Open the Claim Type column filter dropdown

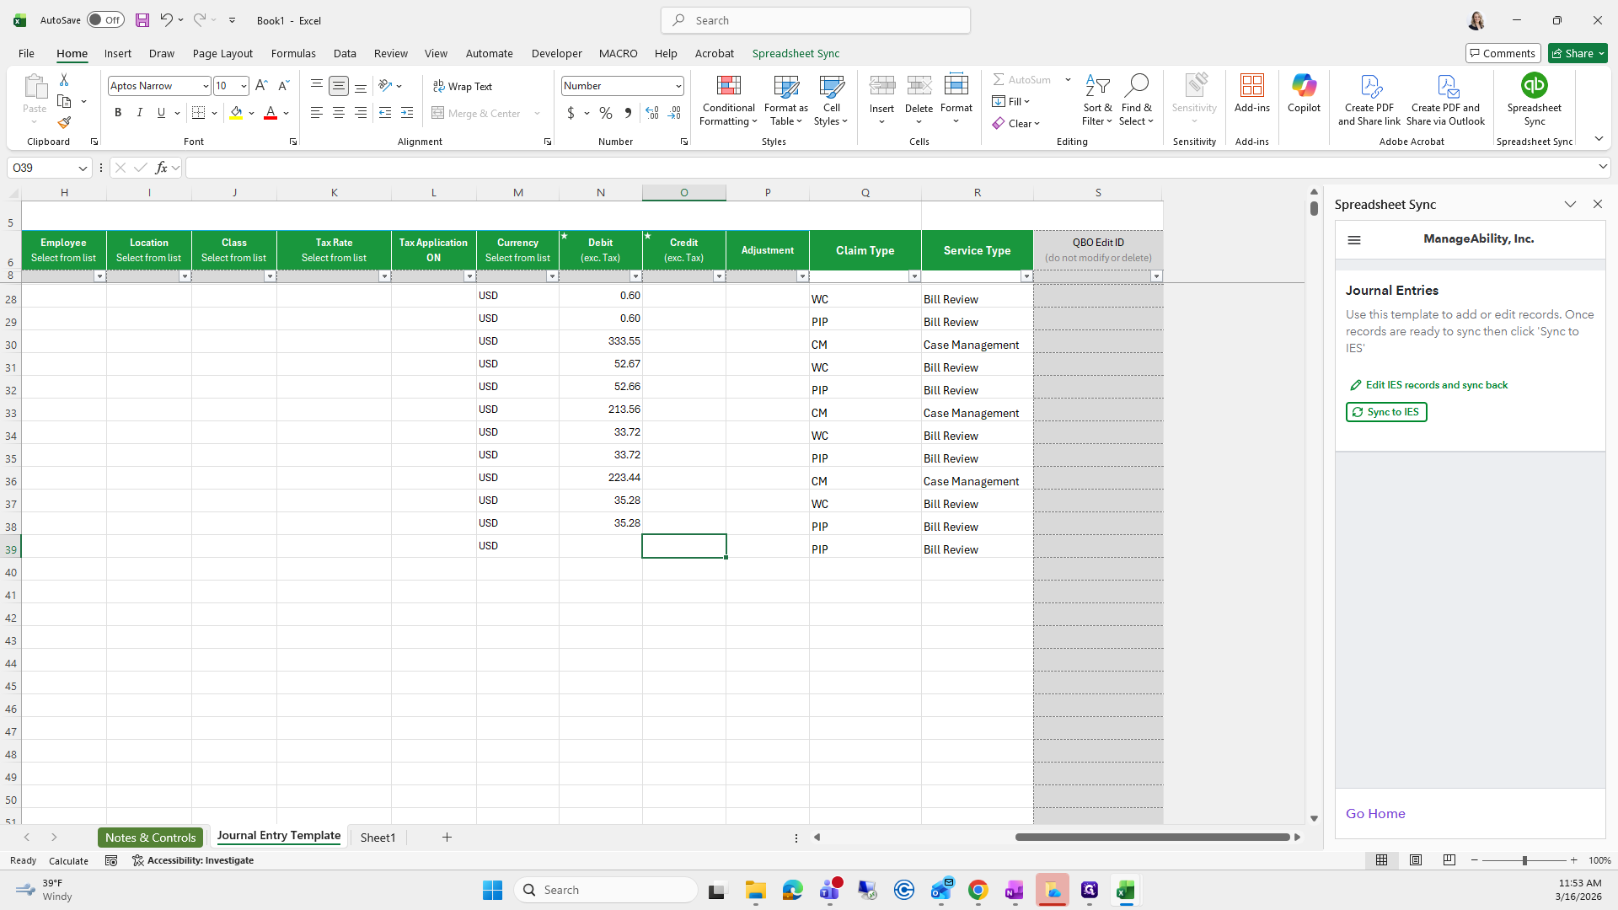[913, 276]
